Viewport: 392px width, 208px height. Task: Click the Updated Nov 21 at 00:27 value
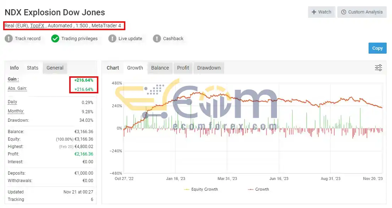point(78,192)
